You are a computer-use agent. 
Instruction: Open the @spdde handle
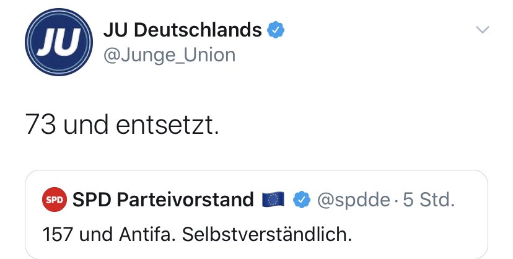tap(354, 200)
